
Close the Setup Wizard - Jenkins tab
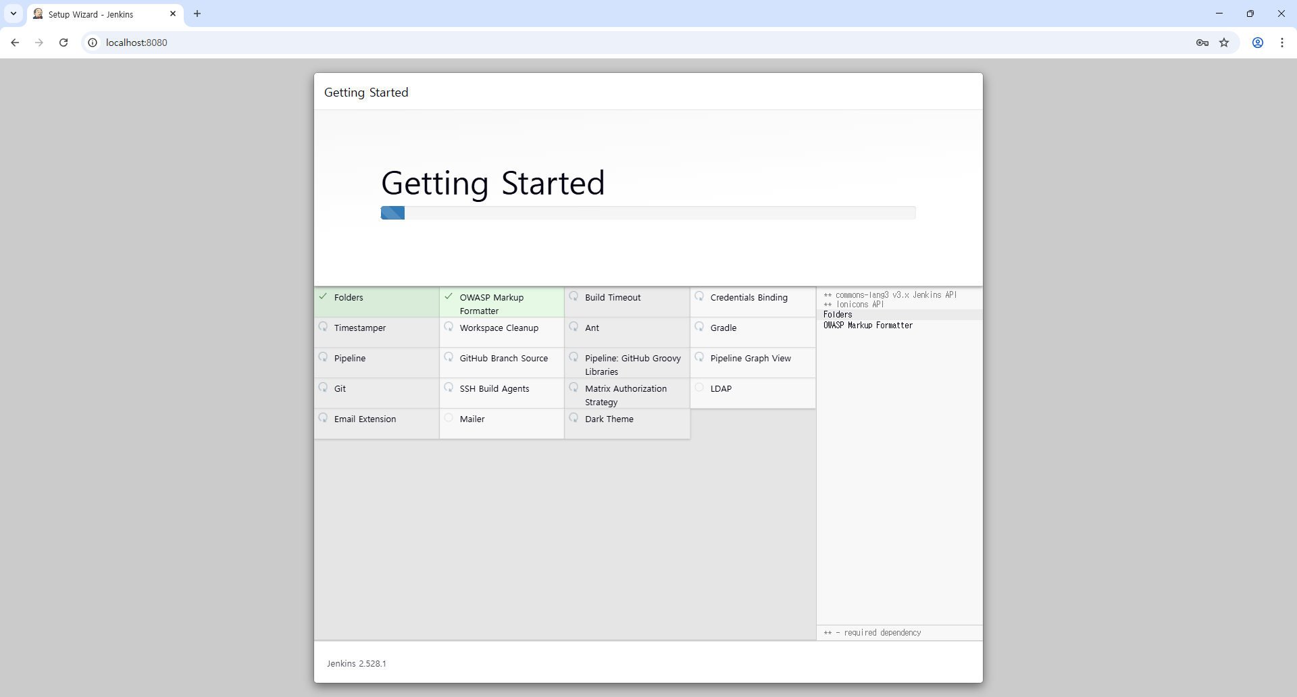pos(173,14)
